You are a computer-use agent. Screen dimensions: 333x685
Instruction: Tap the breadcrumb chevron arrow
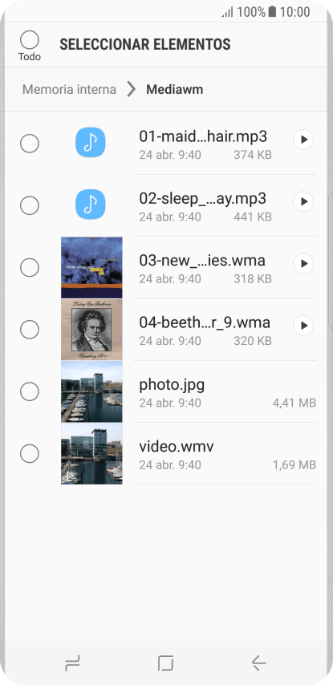(131, 90)
